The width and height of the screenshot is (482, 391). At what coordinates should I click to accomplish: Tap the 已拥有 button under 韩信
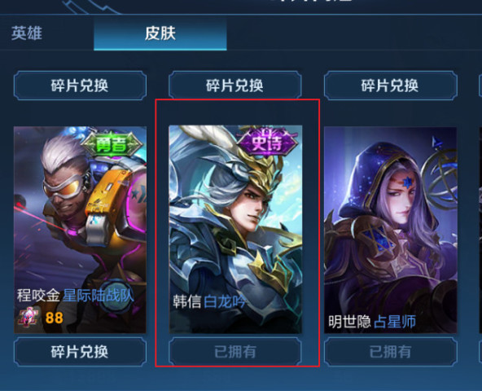coord(235,352)
